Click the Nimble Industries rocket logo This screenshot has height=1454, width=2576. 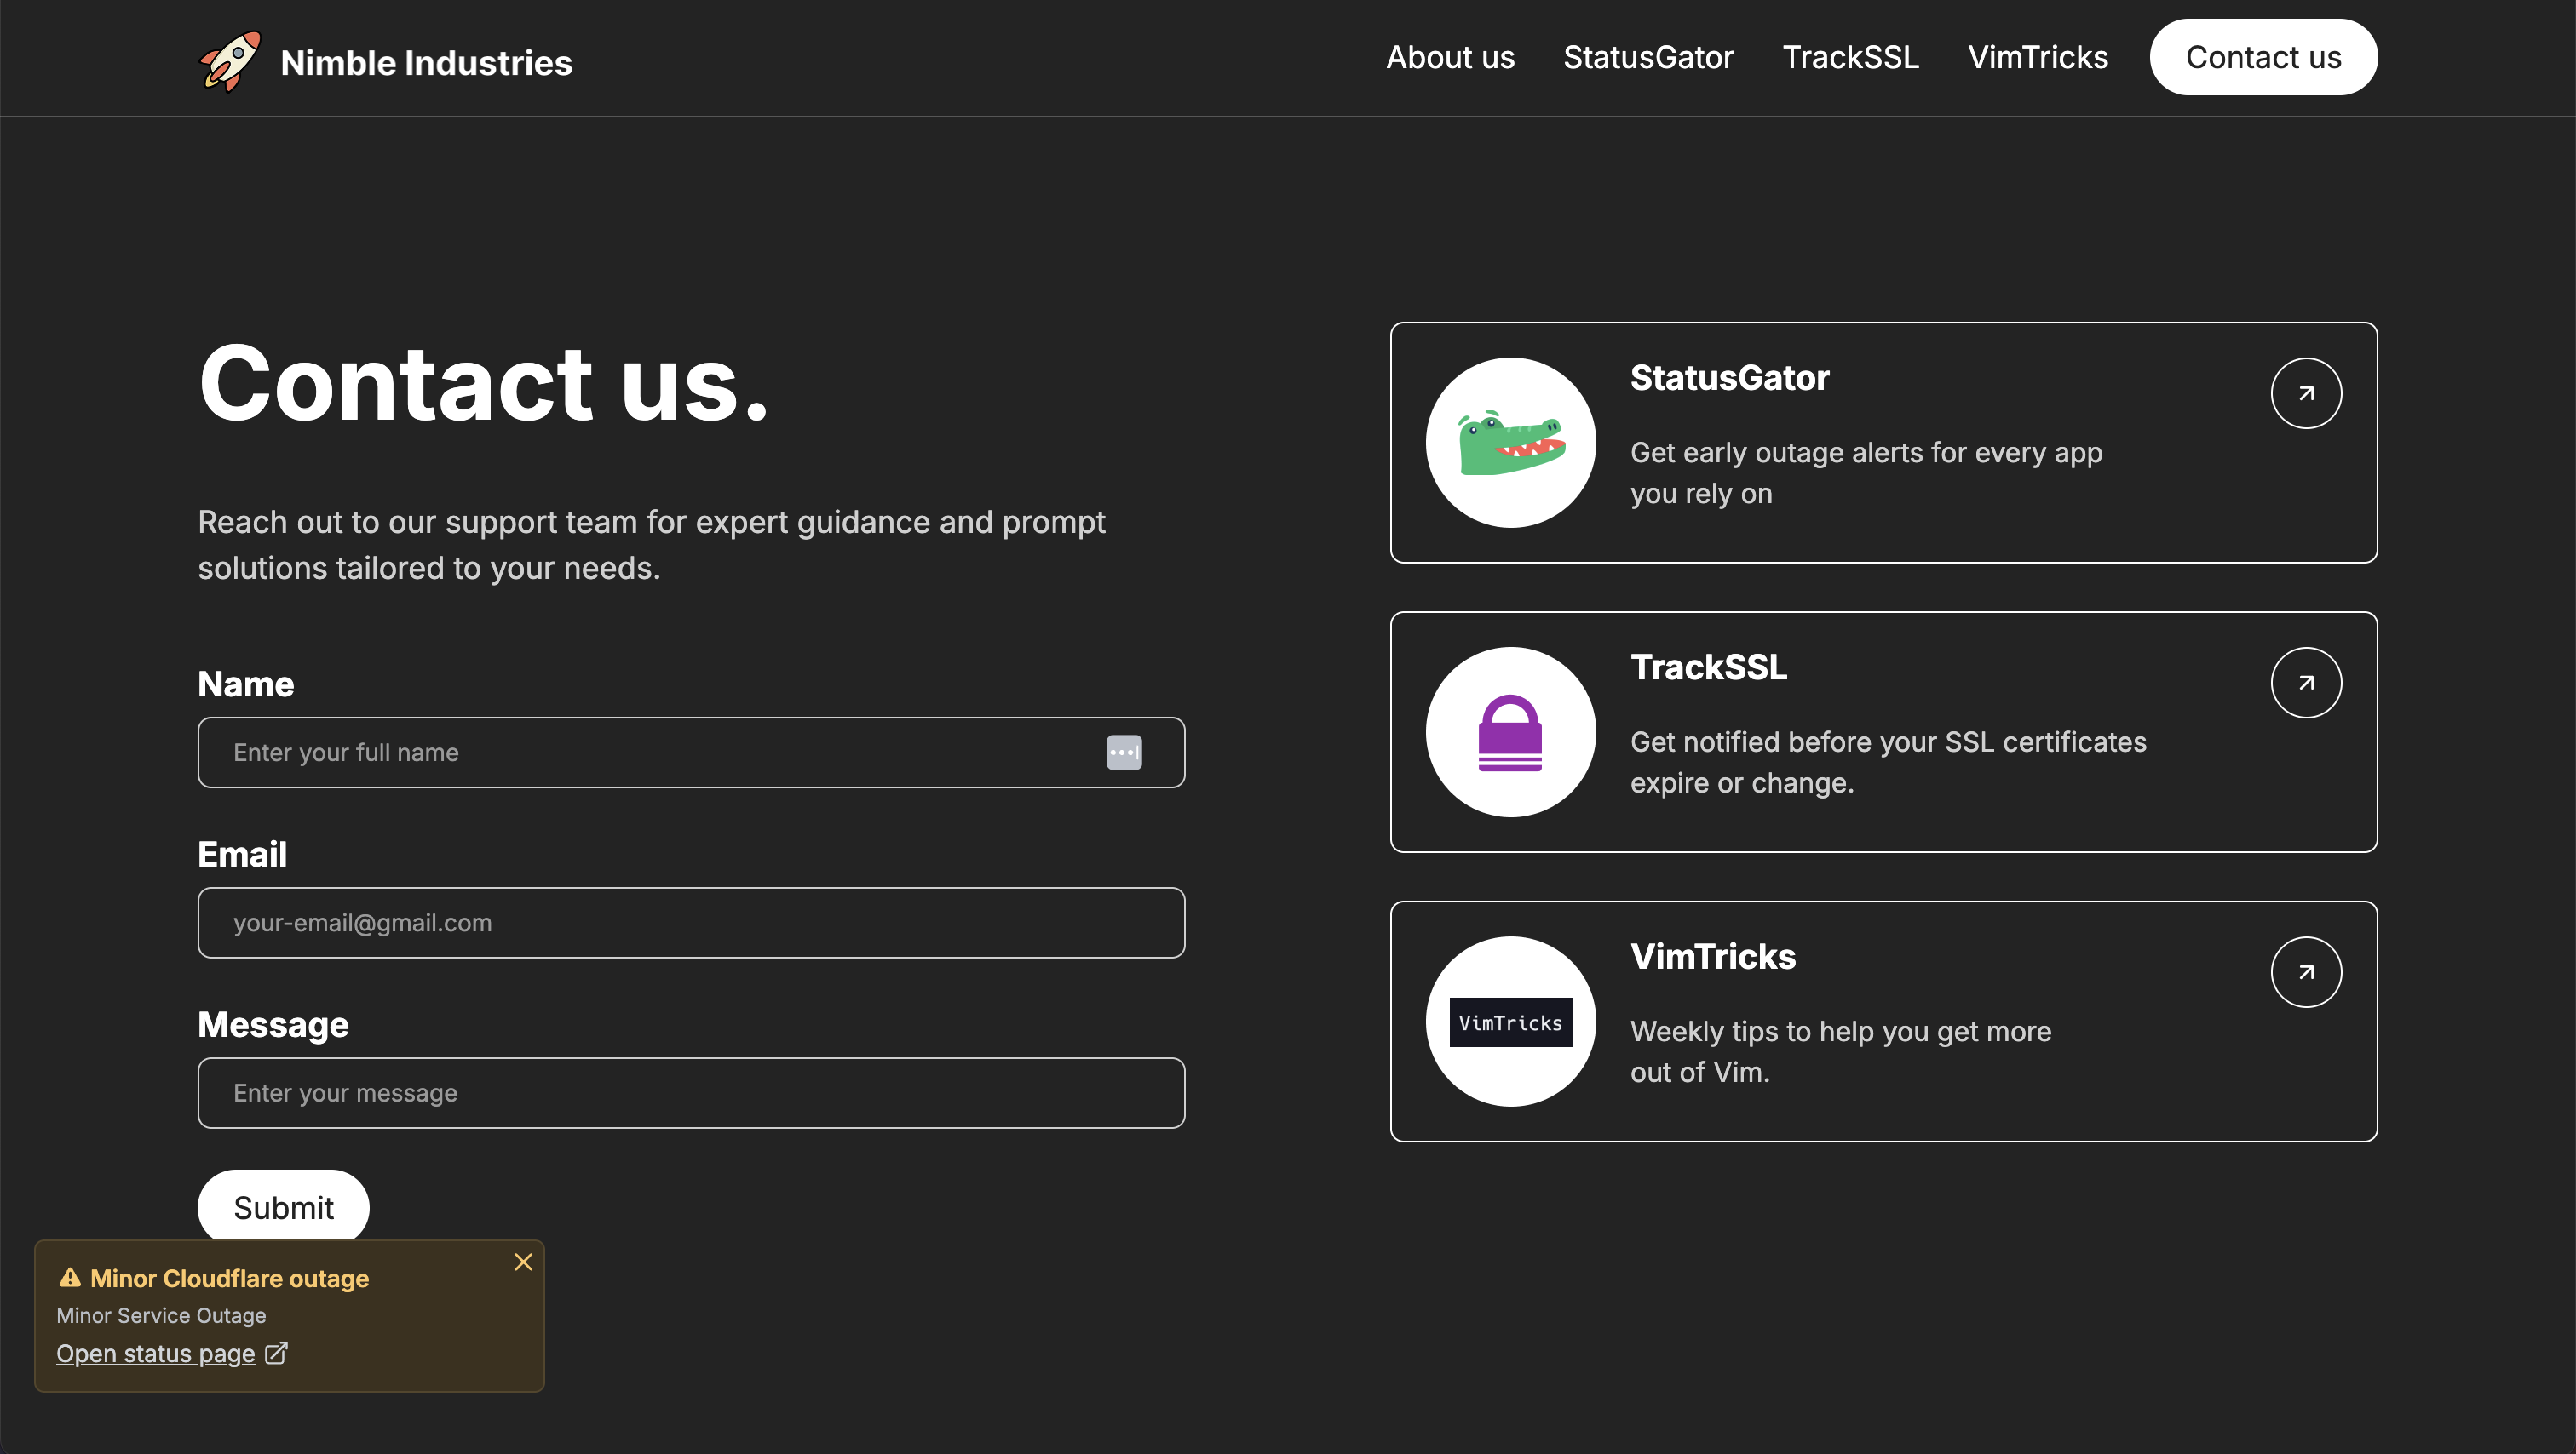click(231, 61)
